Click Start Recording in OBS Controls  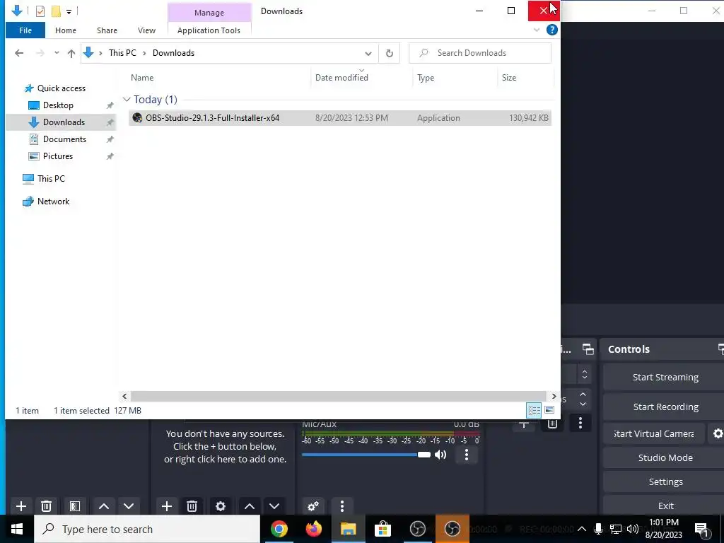tap(665, 407)
